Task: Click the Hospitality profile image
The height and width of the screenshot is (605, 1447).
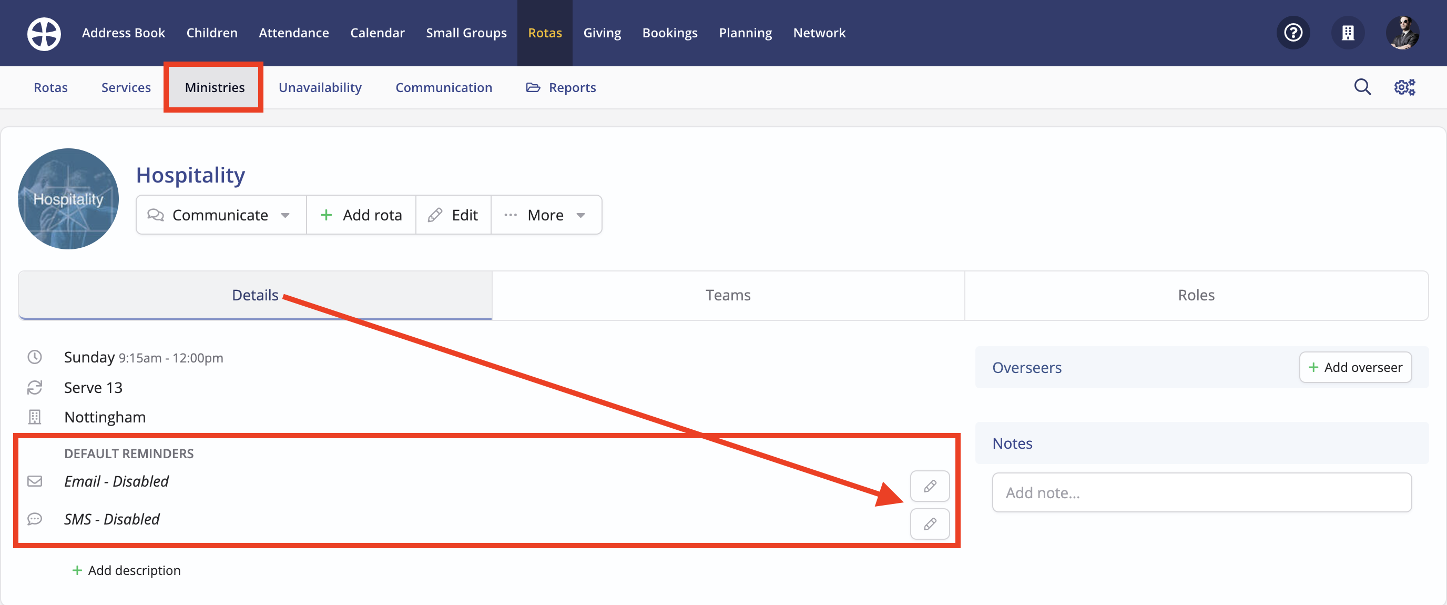Action: (x=67, y=198)
